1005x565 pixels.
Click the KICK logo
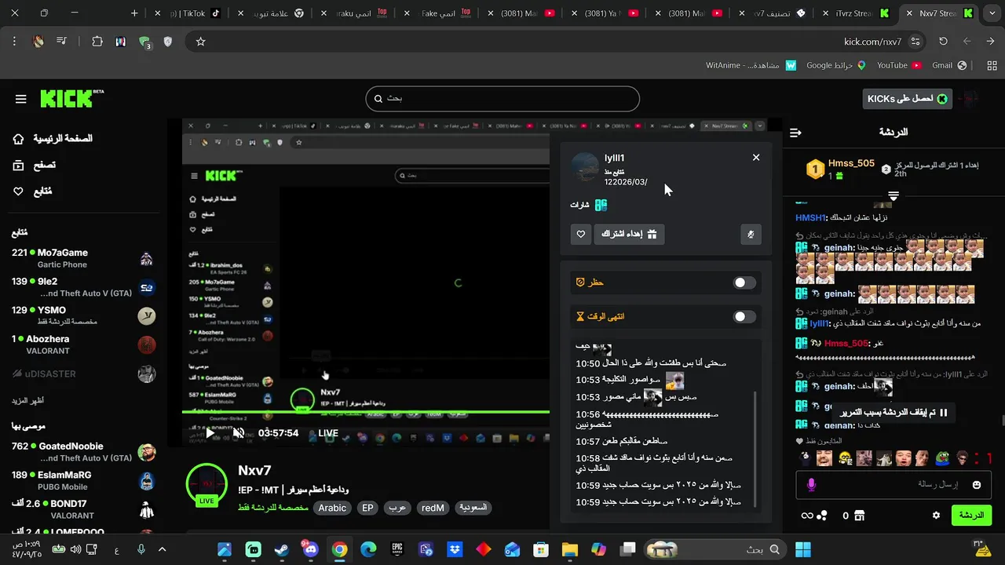72,98
